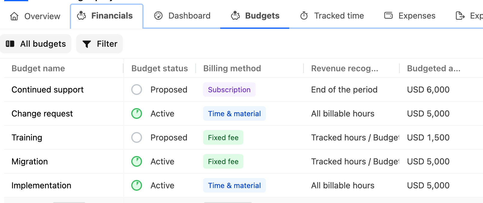483x203 pixels.
Task: Click the Export document icon
Action: (460, 16)
